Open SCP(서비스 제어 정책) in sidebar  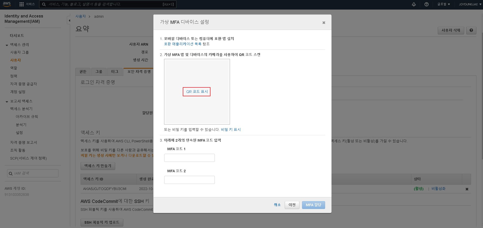coord(28,158)
